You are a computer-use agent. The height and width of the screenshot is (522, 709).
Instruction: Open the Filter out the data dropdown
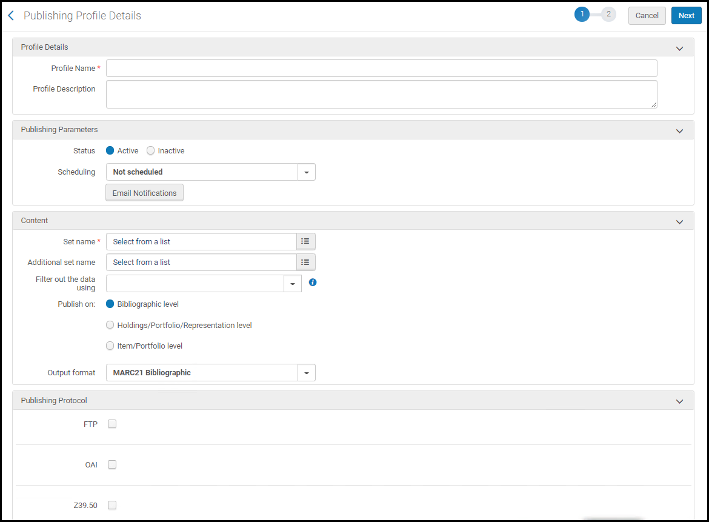click(x=293, y=284)
